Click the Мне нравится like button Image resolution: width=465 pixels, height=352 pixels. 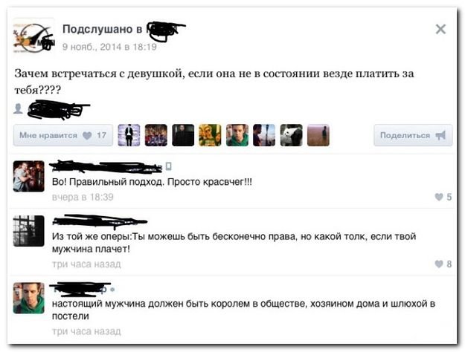pos(63,135)
